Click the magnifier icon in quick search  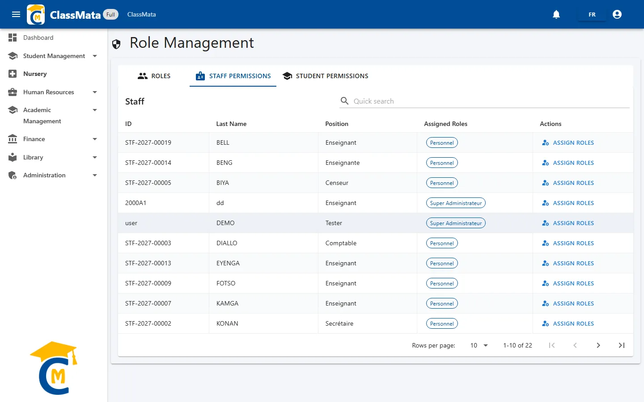tap(344, 101)
